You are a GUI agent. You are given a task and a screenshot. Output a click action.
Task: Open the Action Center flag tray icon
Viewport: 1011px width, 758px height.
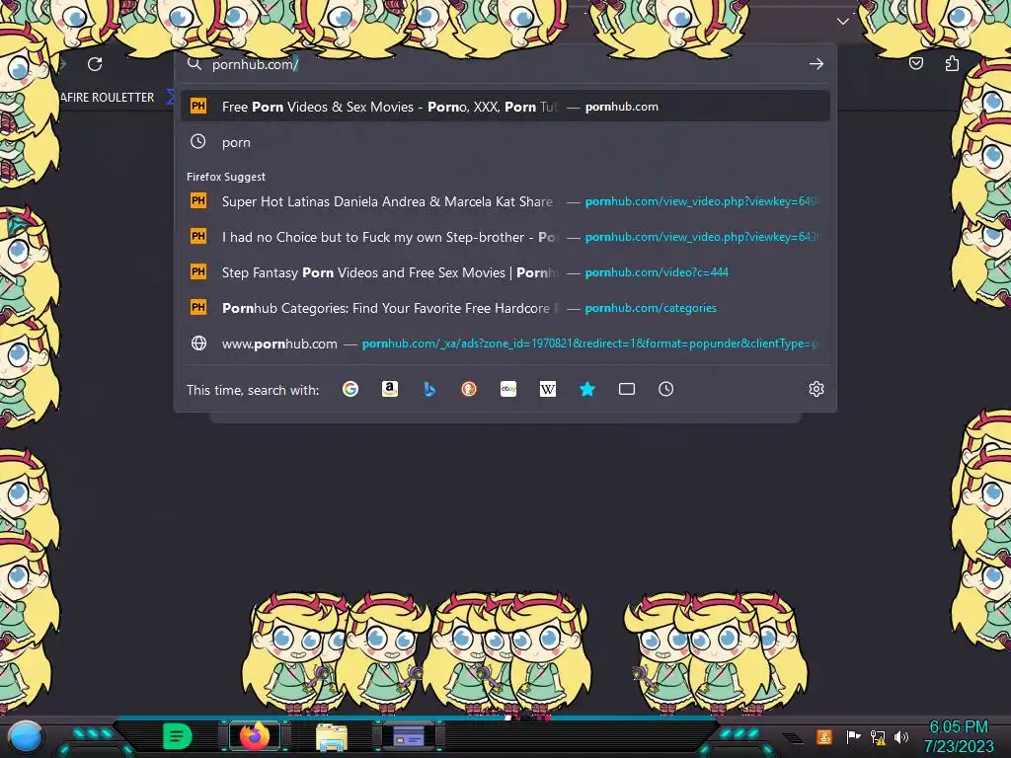pyautogui.click(x=853, y=736)
